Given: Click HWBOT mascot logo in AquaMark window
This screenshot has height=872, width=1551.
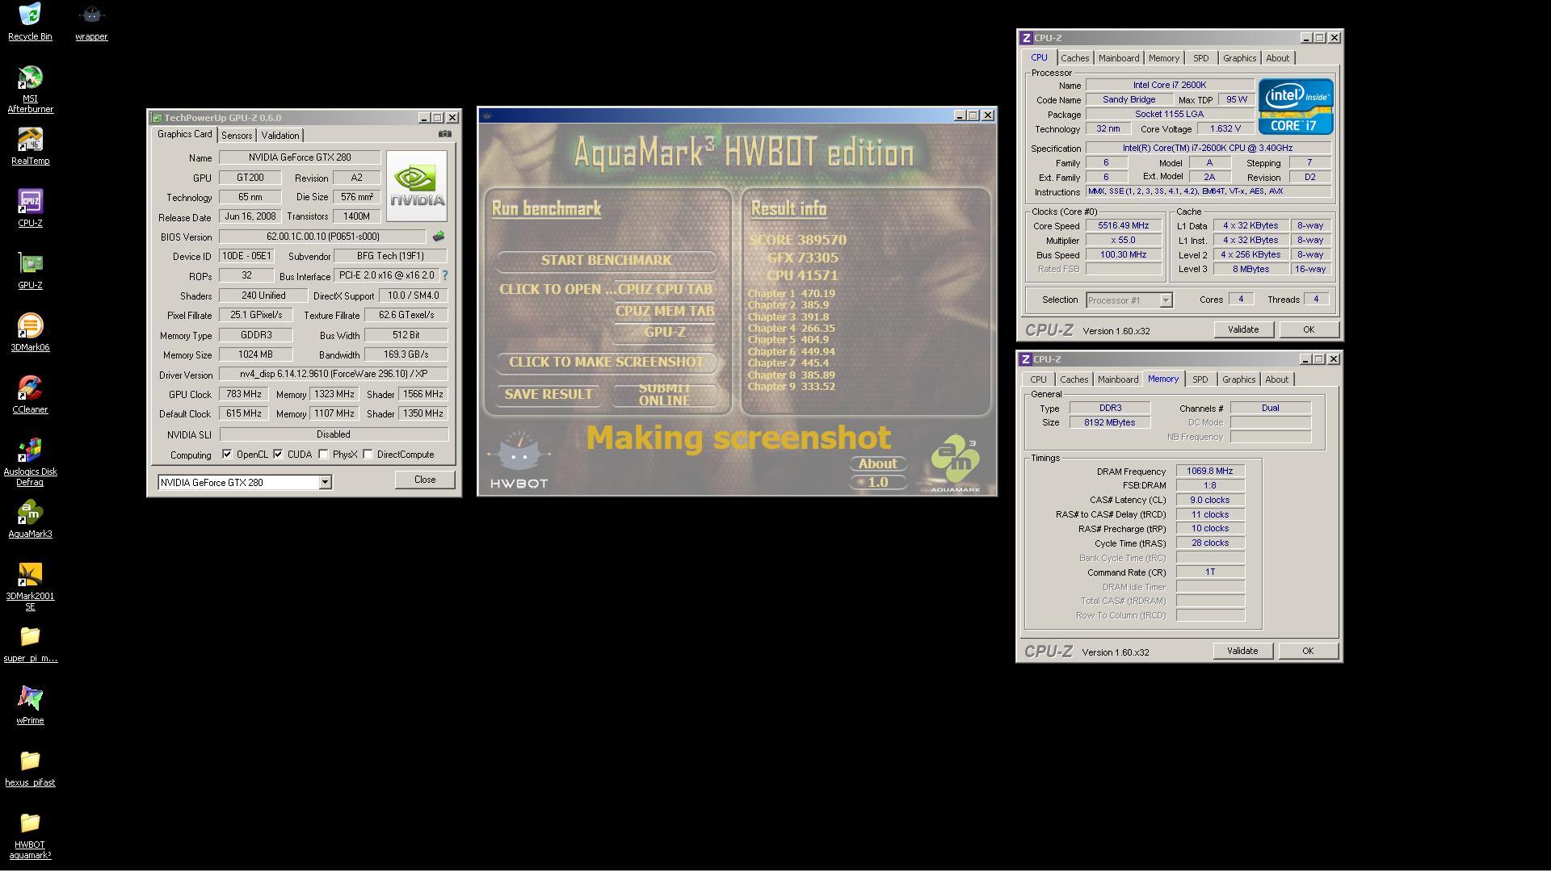Looking at the screenshot, I should pos(519,460).
